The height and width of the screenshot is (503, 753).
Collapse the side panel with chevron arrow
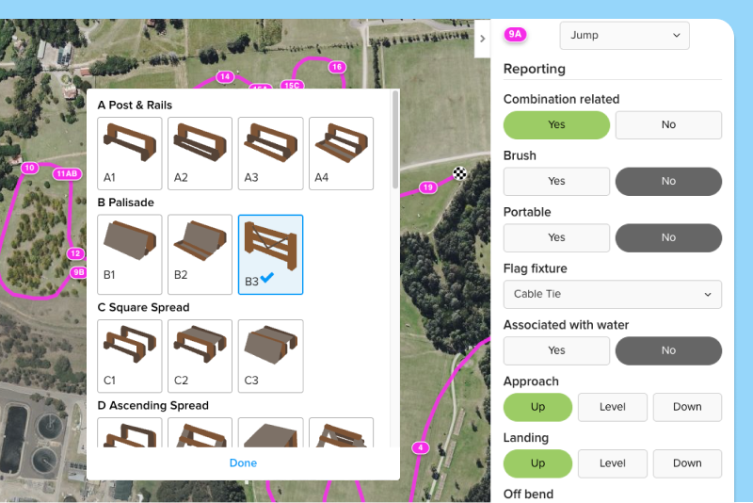click(482, 39)
